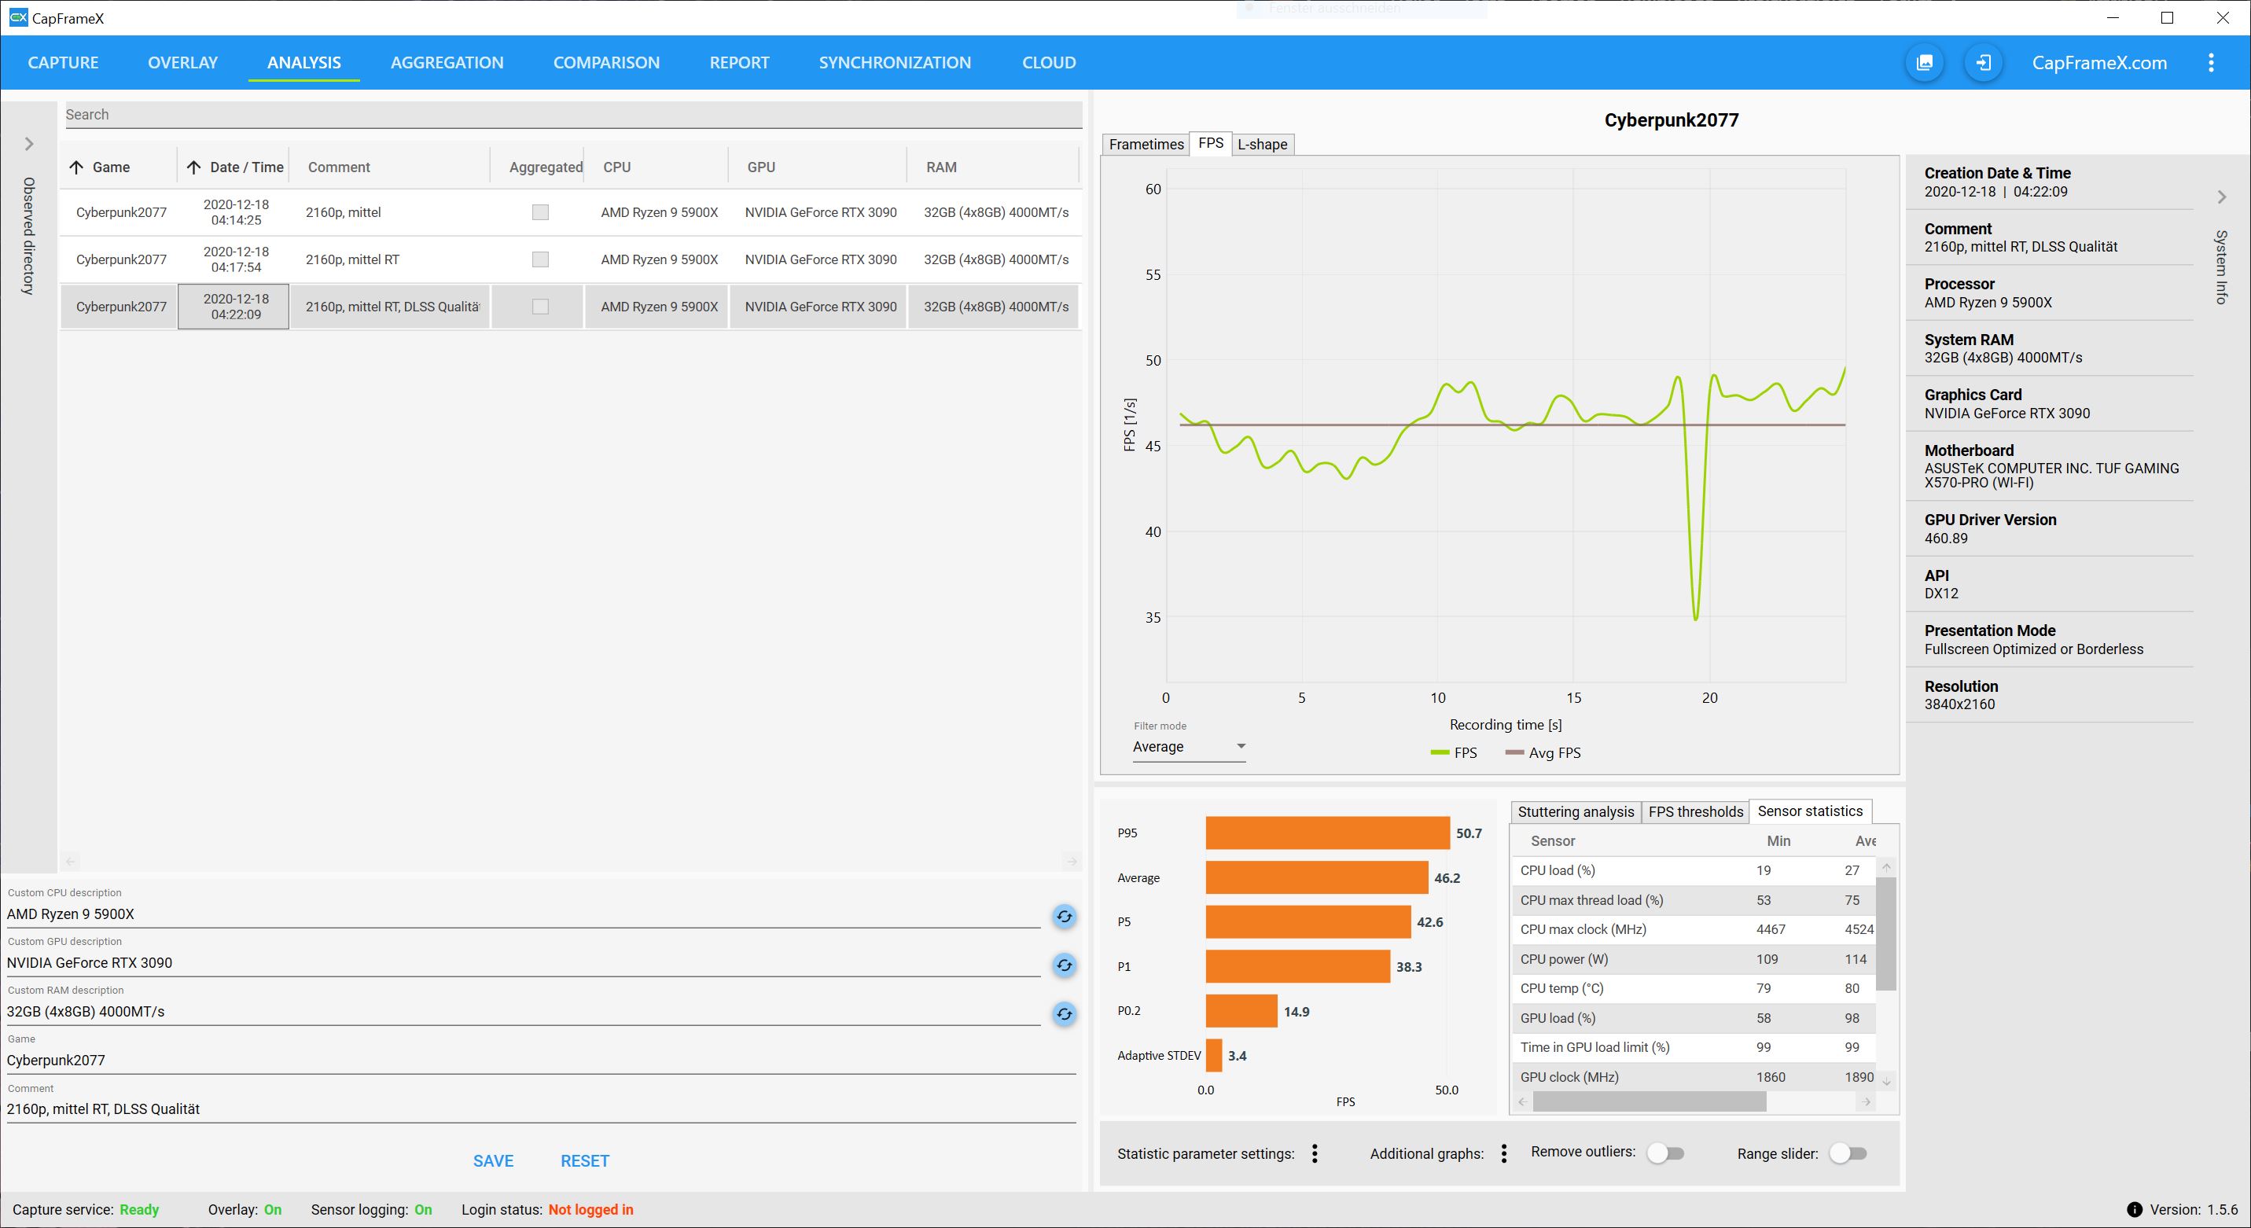Click the Search input field
This screenshot has height=1228, width=2251.
tap(573, 115)
